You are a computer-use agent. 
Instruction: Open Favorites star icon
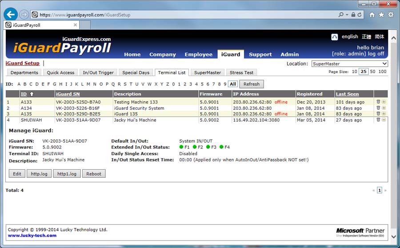tap(381, 15)
